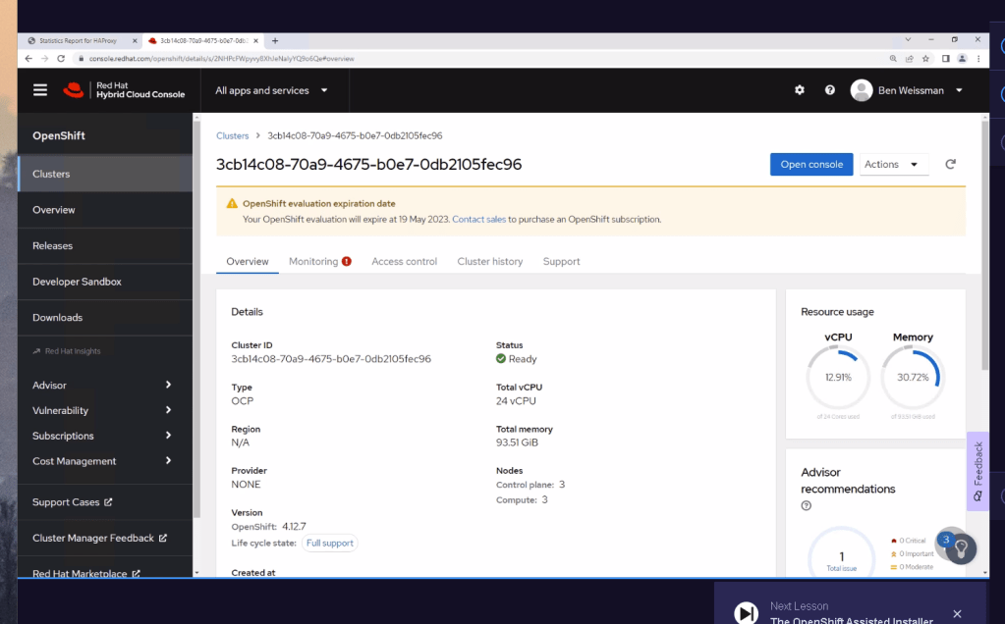Open the All apps and services dropdown

[x=272, y=90]
